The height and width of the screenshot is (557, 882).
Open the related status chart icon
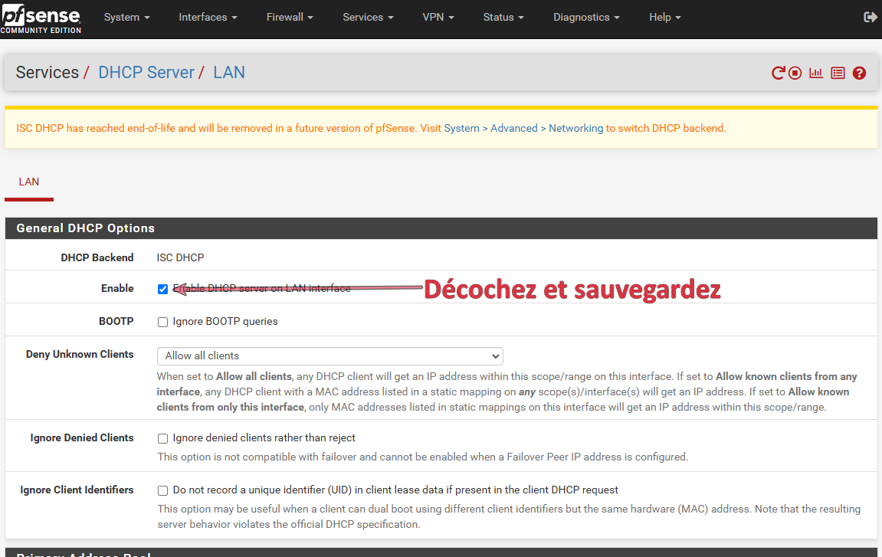pyautogui.click(x=816, y=73)
